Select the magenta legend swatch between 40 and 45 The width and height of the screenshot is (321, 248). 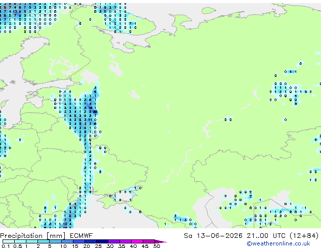[137, 241]
